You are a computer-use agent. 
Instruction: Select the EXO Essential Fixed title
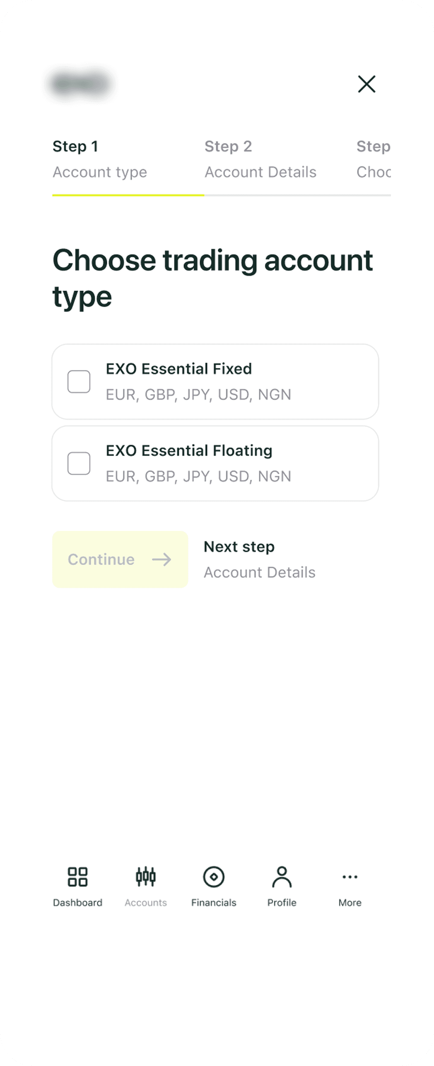(179, 369)
